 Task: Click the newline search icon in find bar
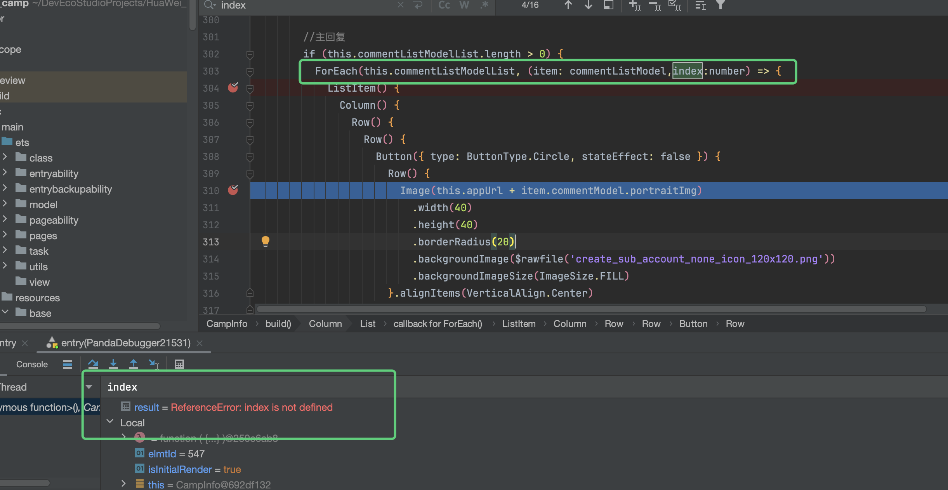[418, 5]
